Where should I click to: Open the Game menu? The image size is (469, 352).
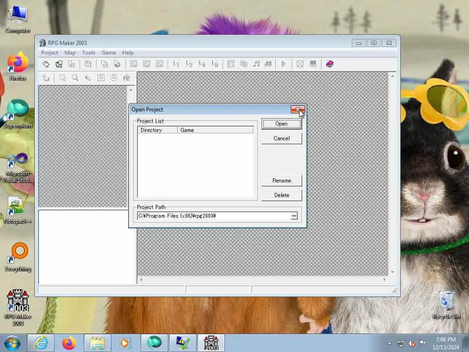pyautogui.click(x=109, y=53)
